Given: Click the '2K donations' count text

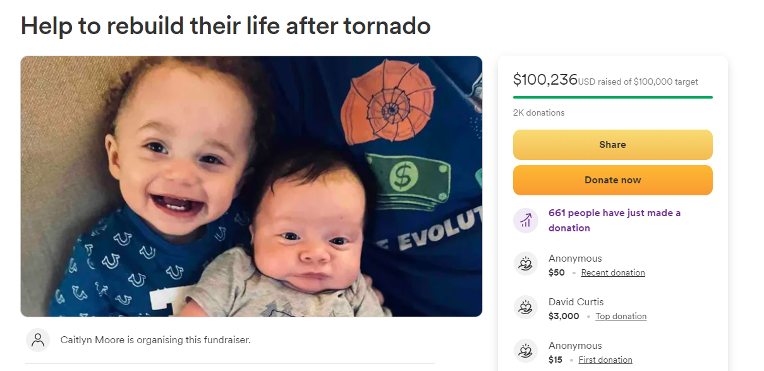Looking at the screenshot, I should pyautogui.click(x=538, y=113).
